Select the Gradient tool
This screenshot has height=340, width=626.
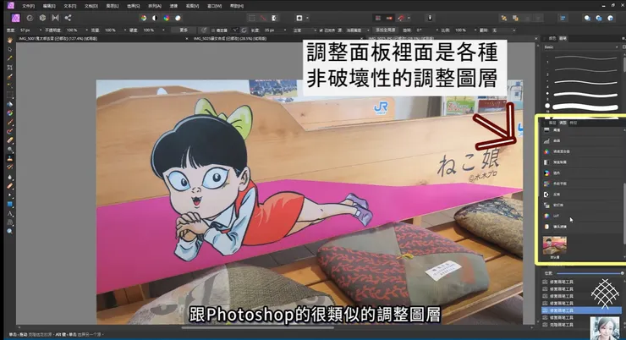coord(9,113)
